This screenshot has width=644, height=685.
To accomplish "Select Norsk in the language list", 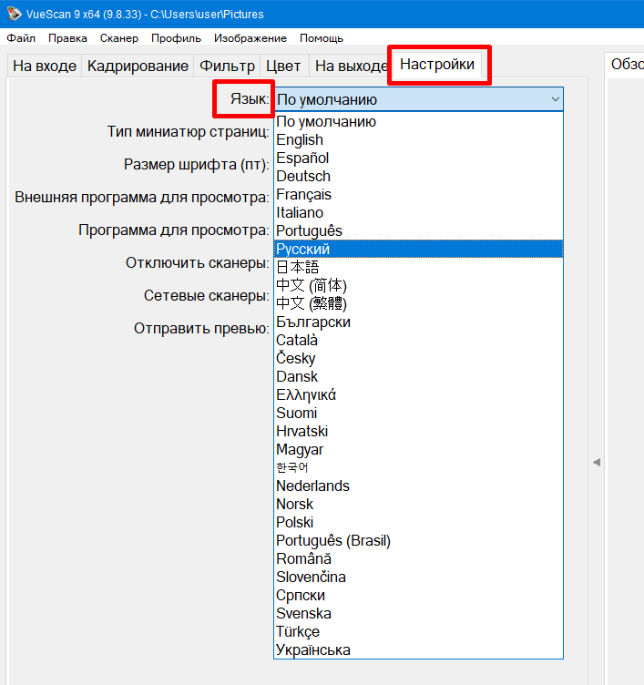I will pyautogui.click(x=418, y=504).
